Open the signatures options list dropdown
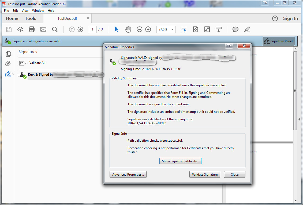This screenshot has width=303, height=205. pos(23,63)
